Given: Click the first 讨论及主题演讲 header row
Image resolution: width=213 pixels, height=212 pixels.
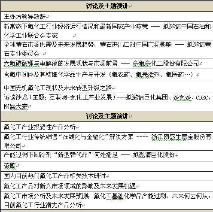Looking at the screenshot, I should point(107,6).
